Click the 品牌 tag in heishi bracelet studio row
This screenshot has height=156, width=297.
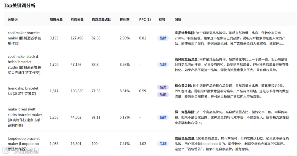163,65
